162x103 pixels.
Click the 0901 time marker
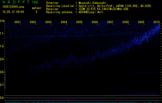point(18,22)
